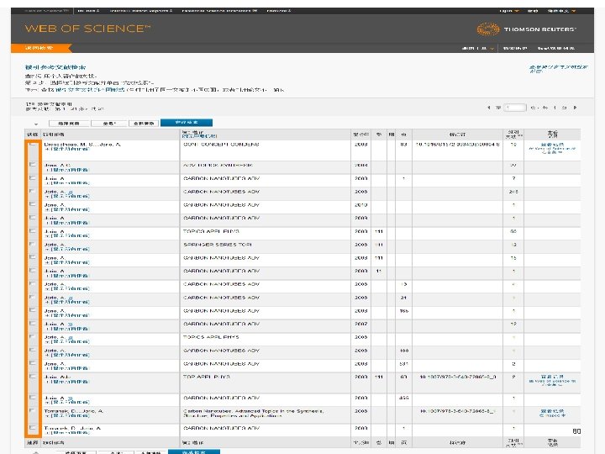Click the DOI in Tomanek full-title row
The height and width of the screenshot is (454, 605).
(458, 411)
